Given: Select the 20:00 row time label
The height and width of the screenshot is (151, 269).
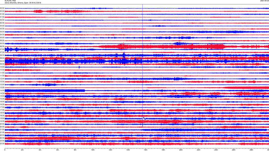Looking at the screenshot, I should pyautogui.click(x=2, y=124).
